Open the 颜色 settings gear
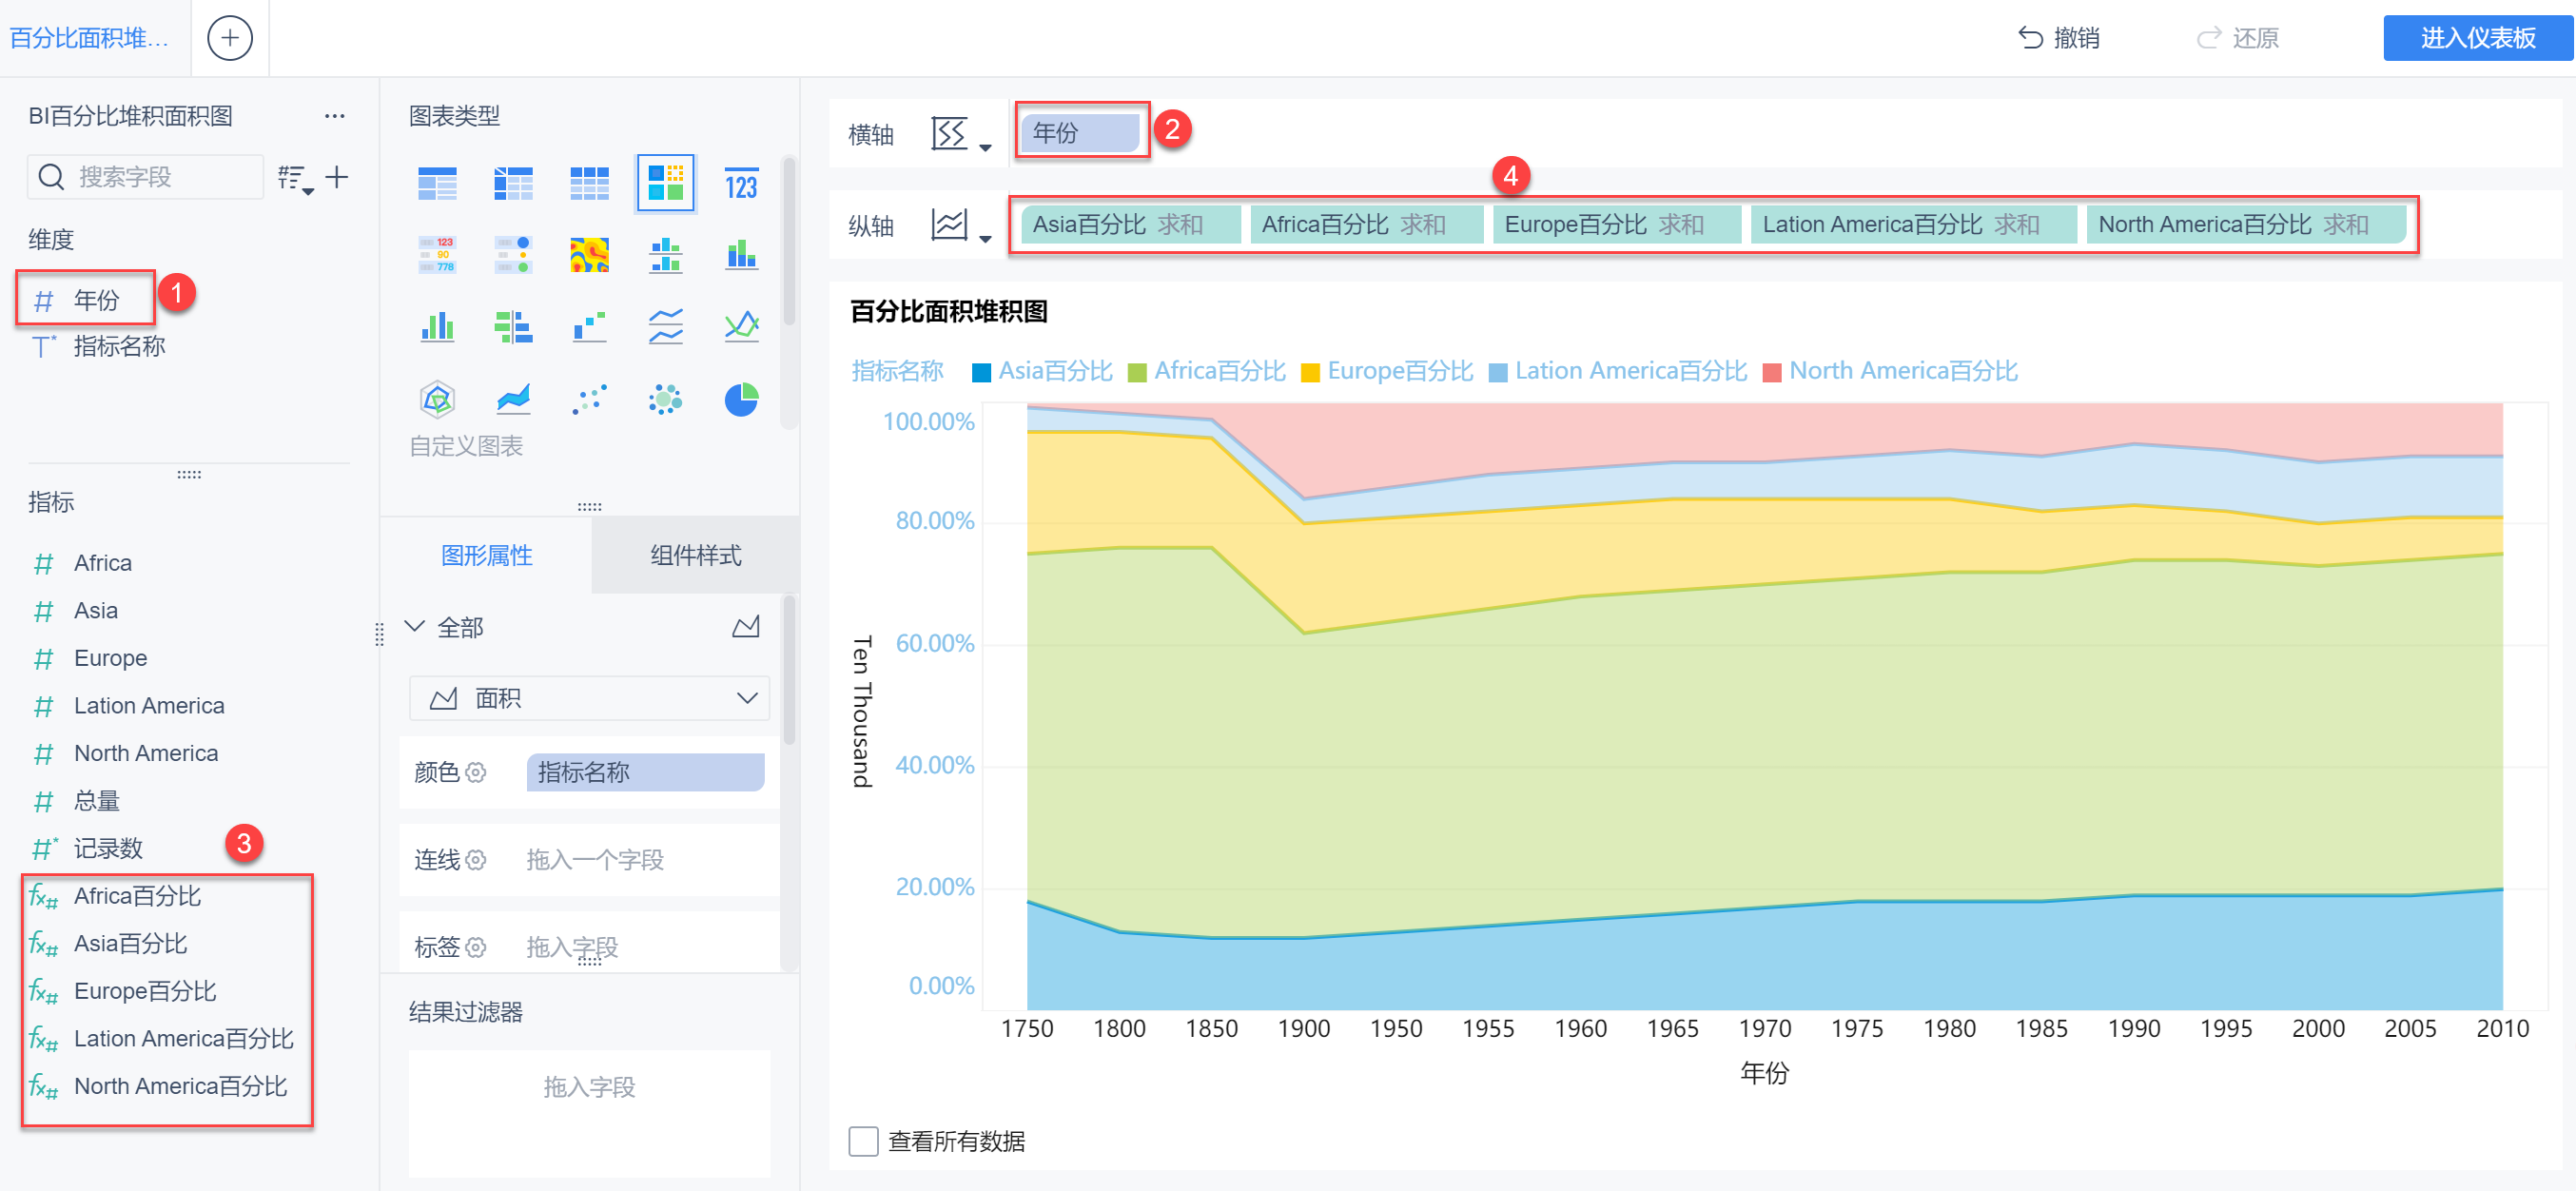Screen dimensions: 2576x1191 476,772
